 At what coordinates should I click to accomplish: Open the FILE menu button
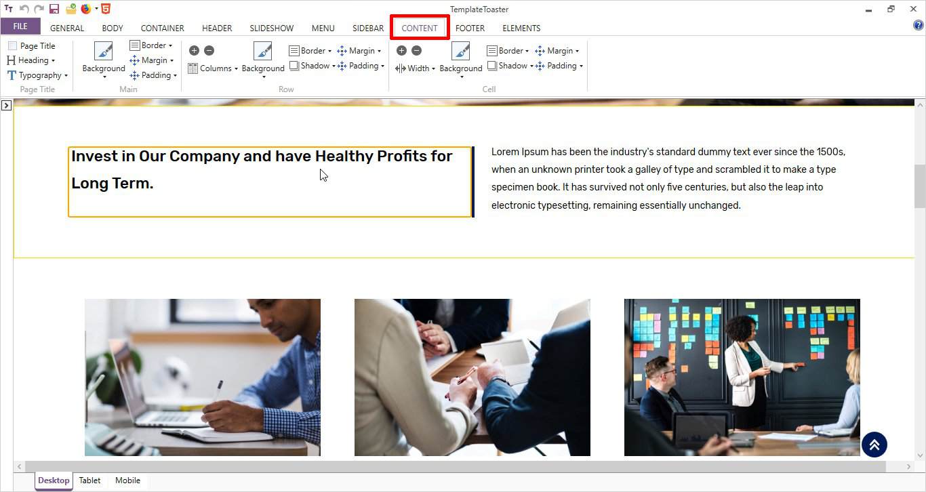[20, 26]
